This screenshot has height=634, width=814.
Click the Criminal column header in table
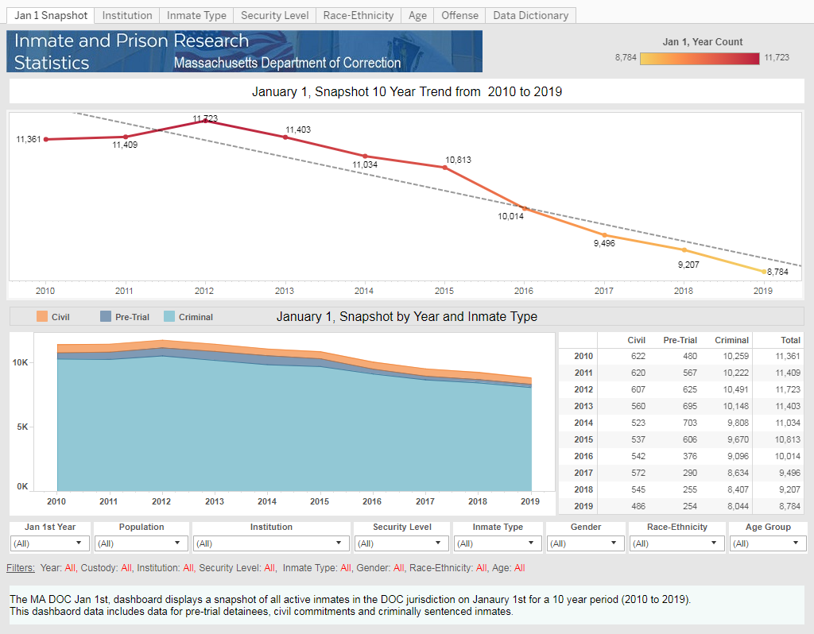731,340
